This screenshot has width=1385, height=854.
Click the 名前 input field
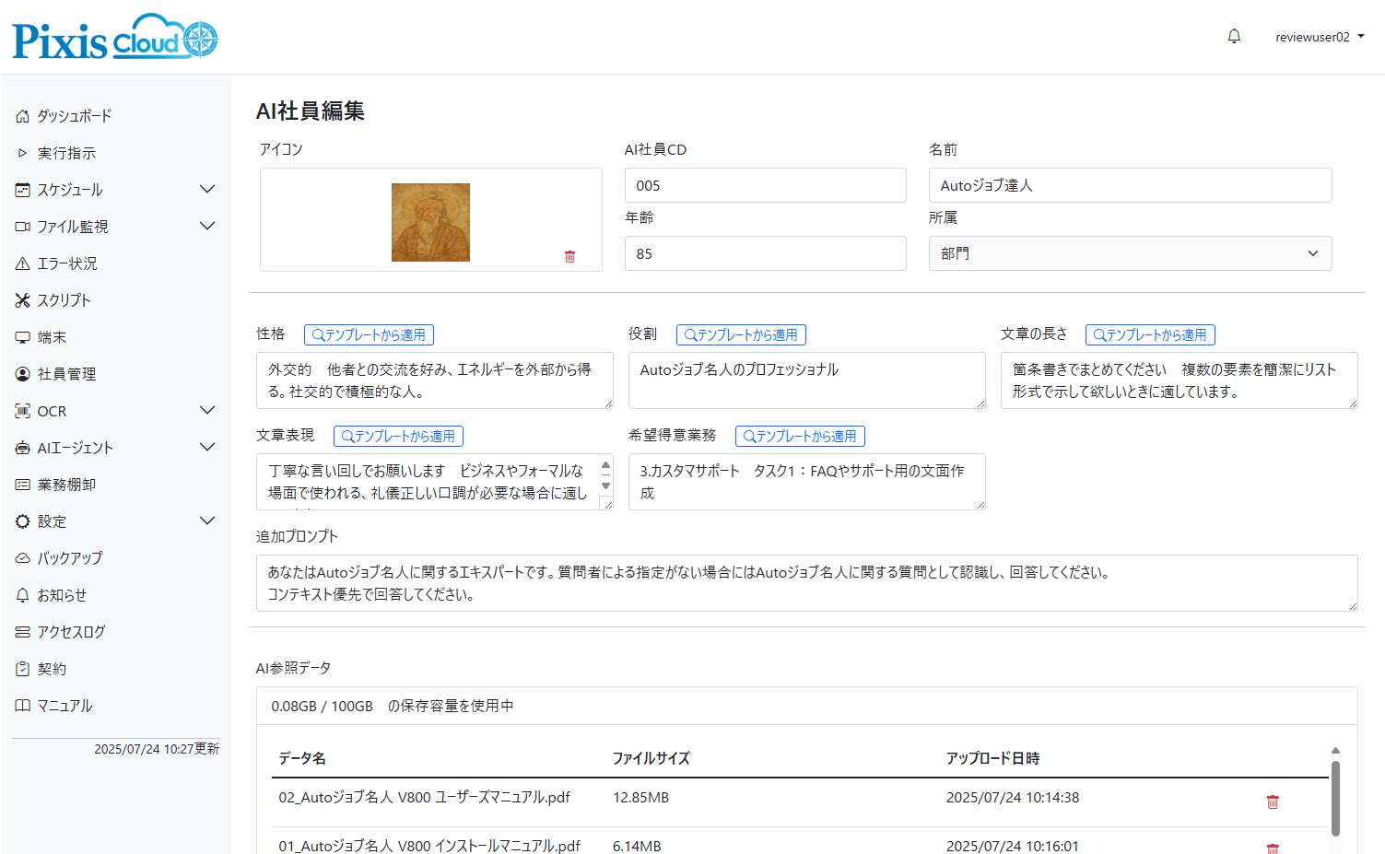coord(1130,185)
